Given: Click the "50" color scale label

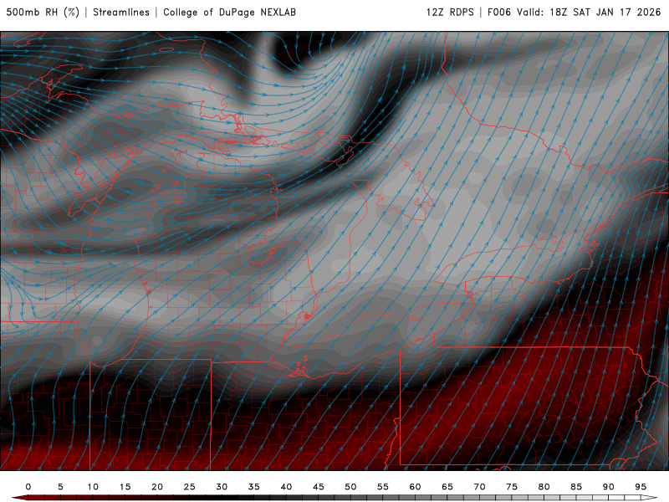Looking at the screenshot, I should (350, 487).
